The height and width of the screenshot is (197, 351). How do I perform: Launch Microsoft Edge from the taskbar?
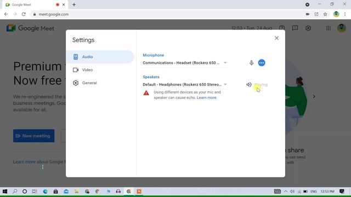pyautogui.click(x=45, y=192)
